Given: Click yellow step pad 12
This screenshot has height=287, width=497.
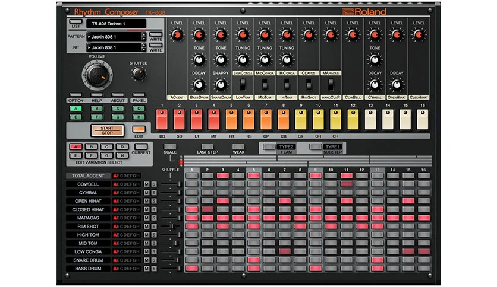Looking at the screenshot, I should point(353,119).
